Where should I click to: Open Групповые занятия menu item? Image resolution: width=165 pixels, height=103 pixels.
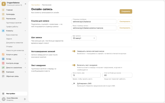[x=14, y=23]
